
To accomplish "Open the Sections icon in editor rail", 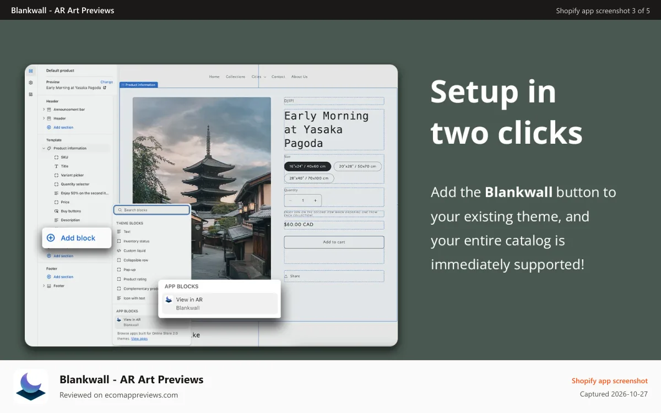I will [x=31, y=70].
